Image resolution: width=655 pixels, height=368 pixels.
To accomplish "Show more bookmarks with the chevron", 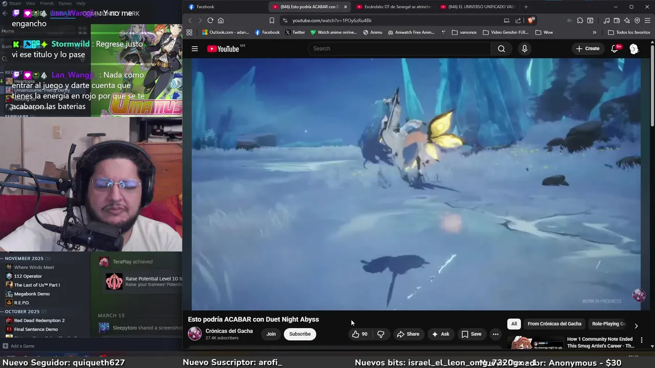I will (594, 32).
